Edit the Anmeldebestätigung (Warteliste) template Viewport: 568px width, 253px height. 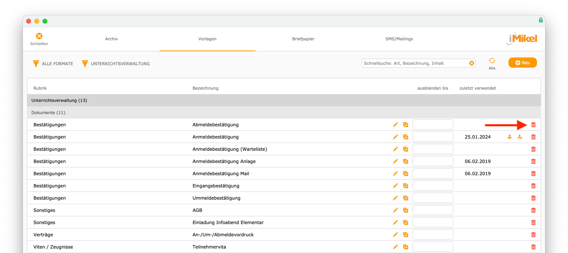point(395,149)
